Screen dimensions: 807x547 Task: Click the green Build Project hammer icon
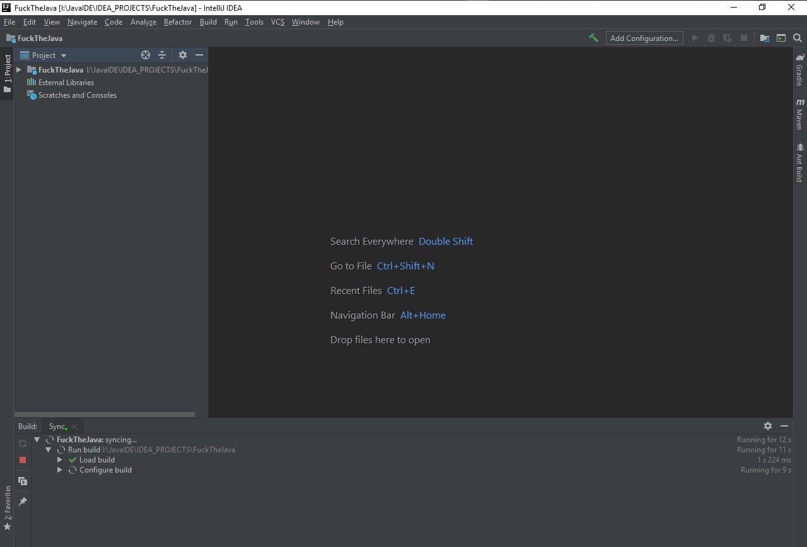click(593, 38)
